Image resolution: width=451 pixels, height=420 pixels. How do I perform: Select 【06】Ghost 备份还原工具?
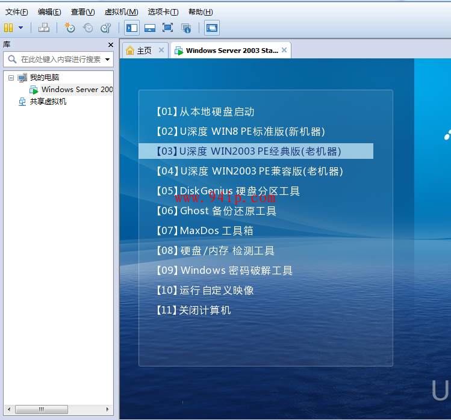(x=216, y=211)
